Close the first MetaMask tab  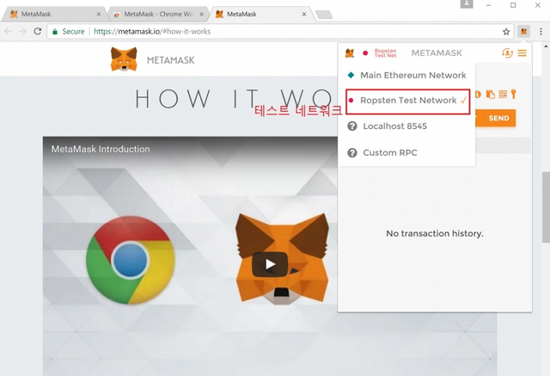[99, 14]
